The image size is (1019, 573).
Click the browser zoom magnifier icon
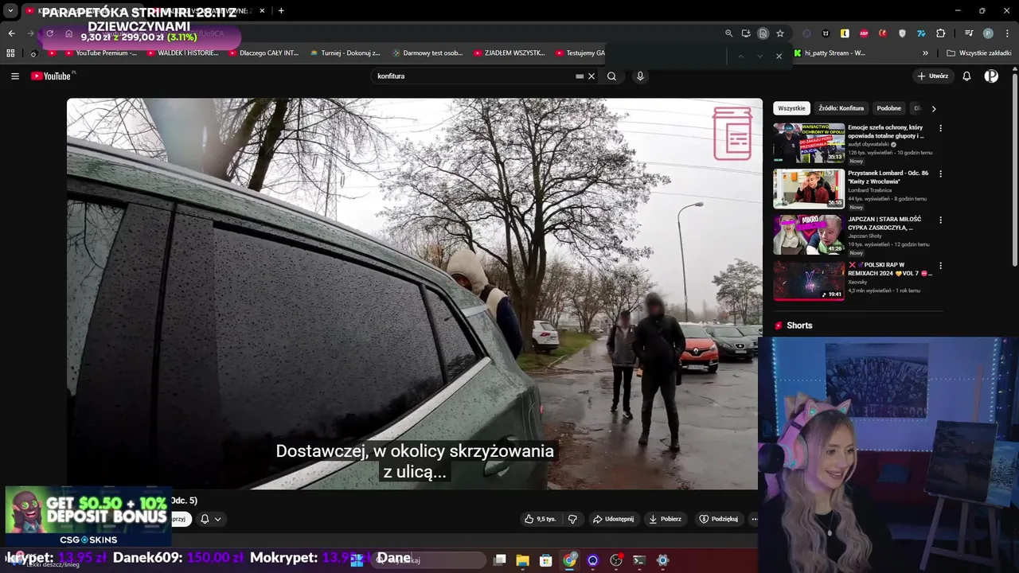point(728,33)
